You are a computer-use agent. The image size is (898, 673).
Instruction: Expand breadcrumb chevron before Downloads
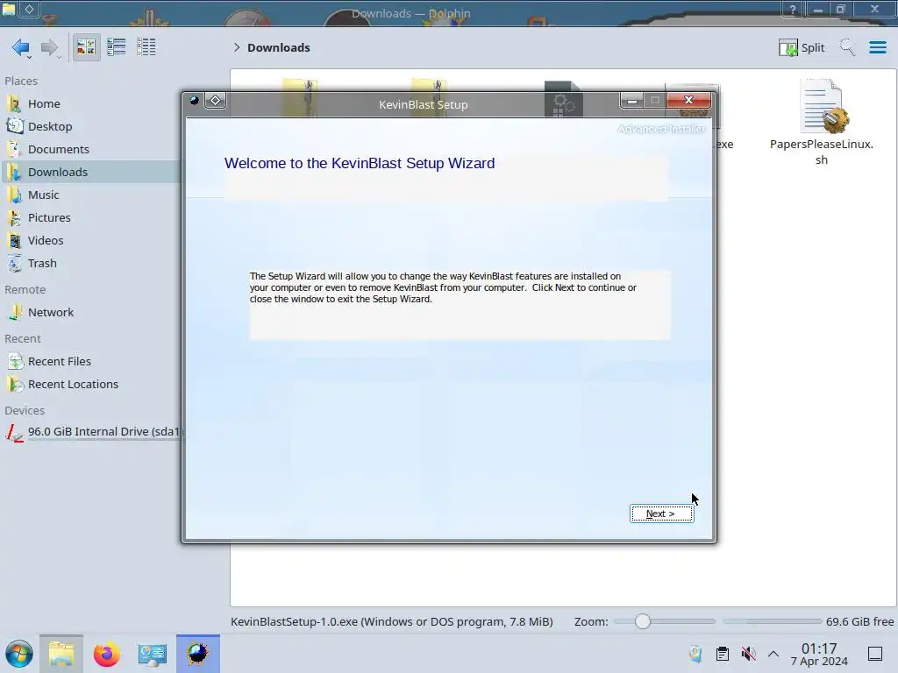click(x=237, y=47)
